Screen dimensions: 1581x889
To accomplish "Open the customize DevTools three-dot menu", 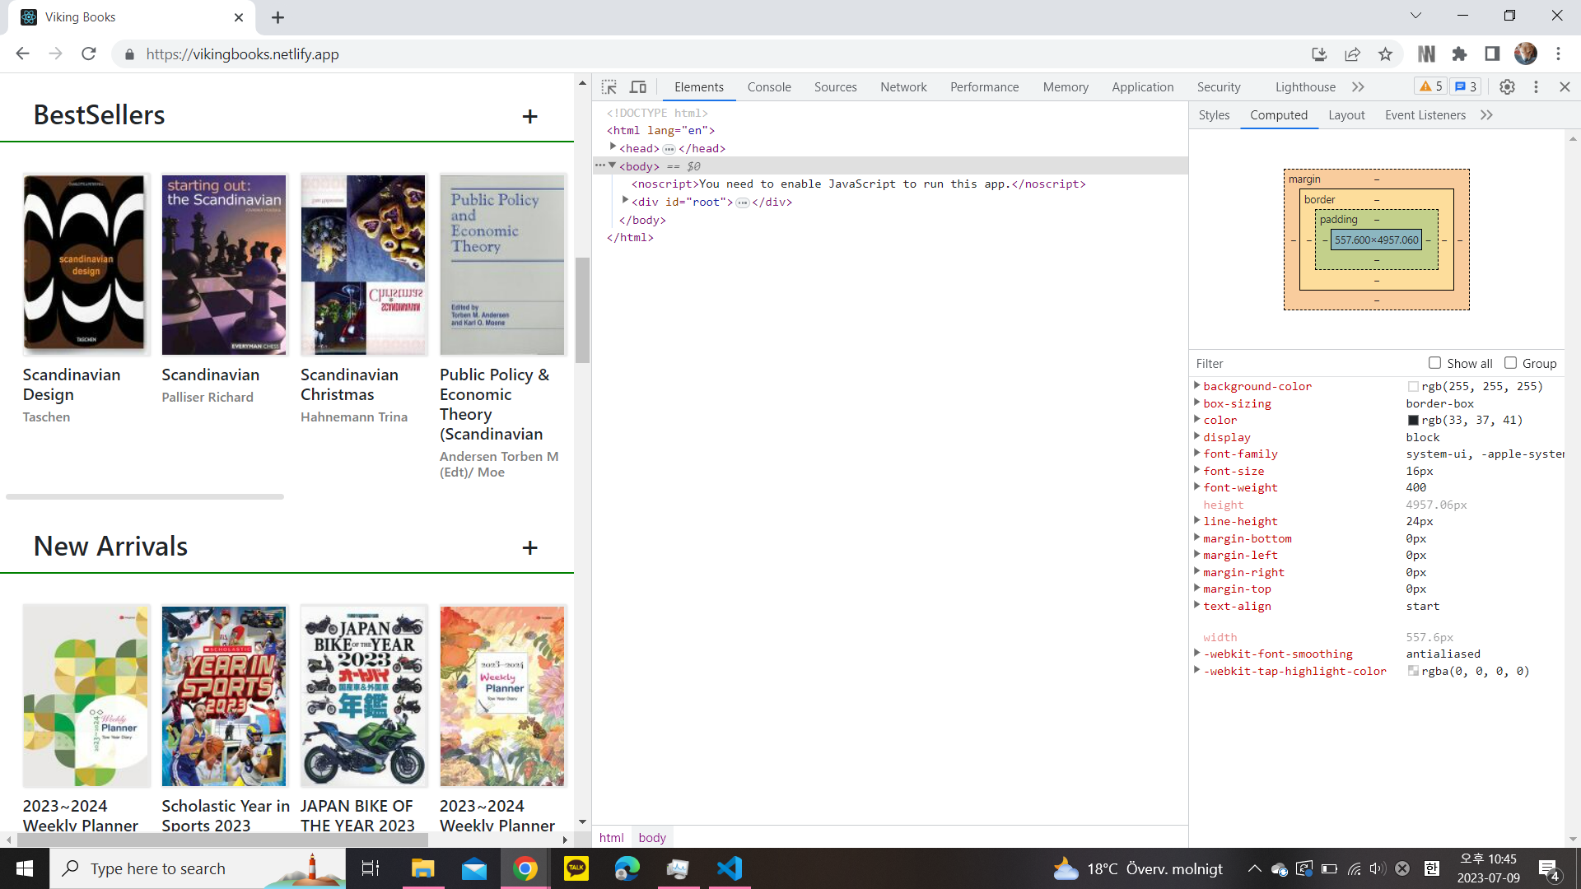I will (1536, 86).
